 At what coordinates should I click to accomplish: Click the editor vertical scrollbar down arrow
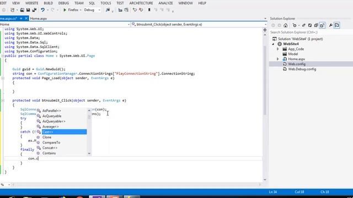[265, 180]
